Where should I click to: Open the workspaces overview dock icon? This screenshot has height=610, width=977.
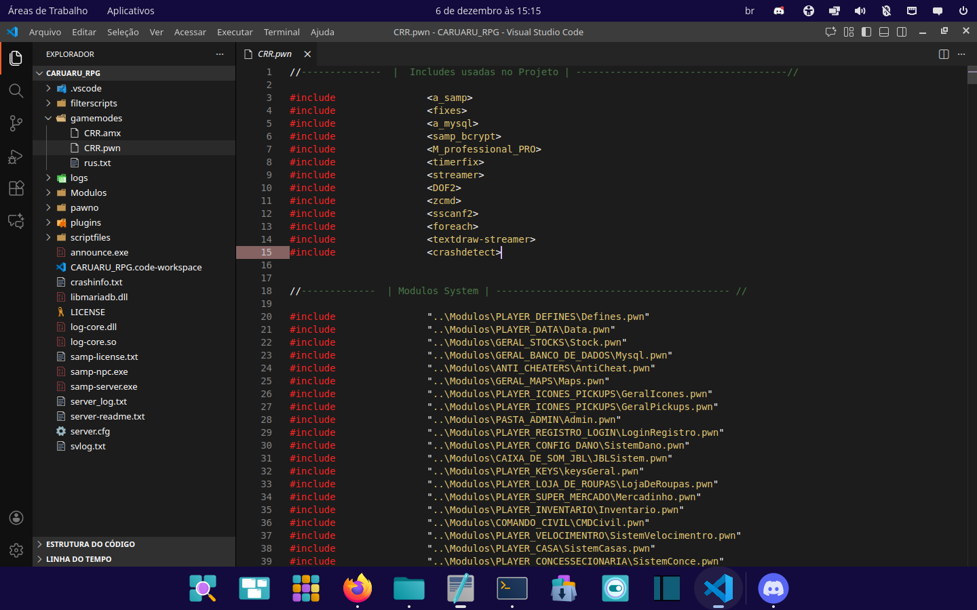tap(254, 588)
